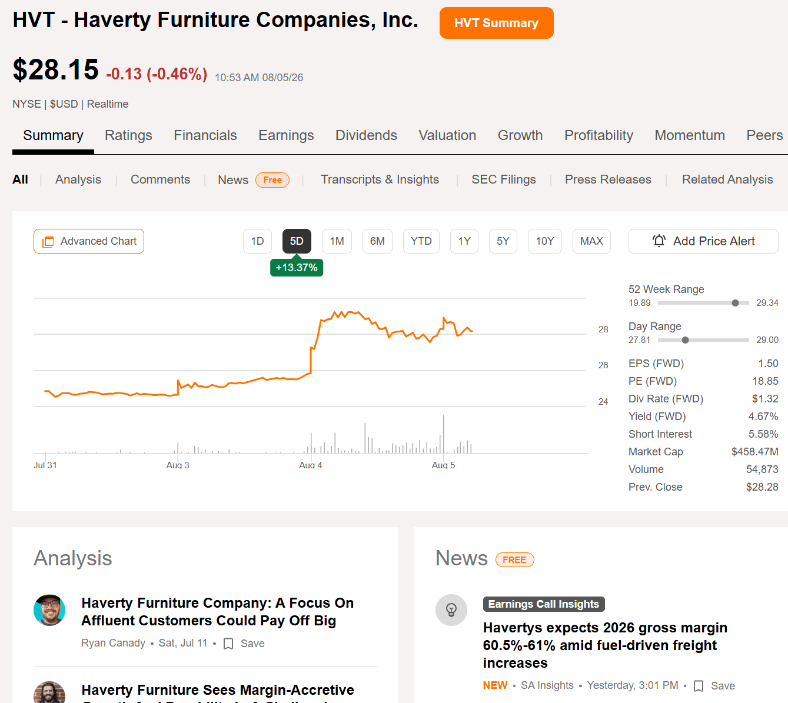This screenshot has width=788, height=703.
Task: Click the Advanced Chart button
Action: (x=89, y=241)
